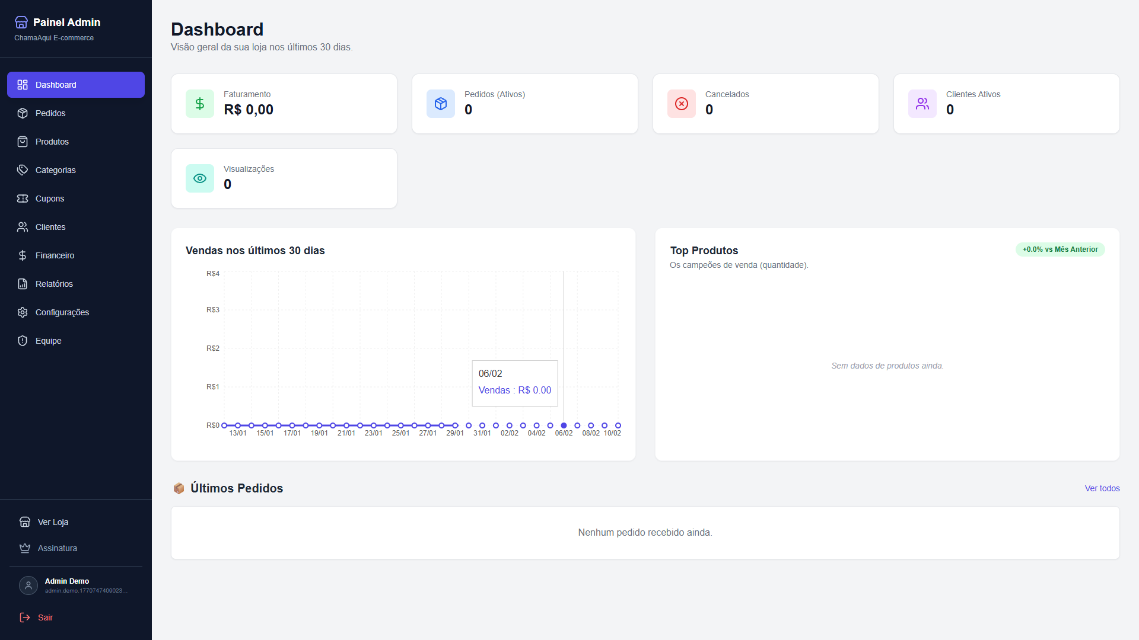1139x640 pixels.
Task: Click the filled 06/02 data point on chart
Action: [564, 425]
